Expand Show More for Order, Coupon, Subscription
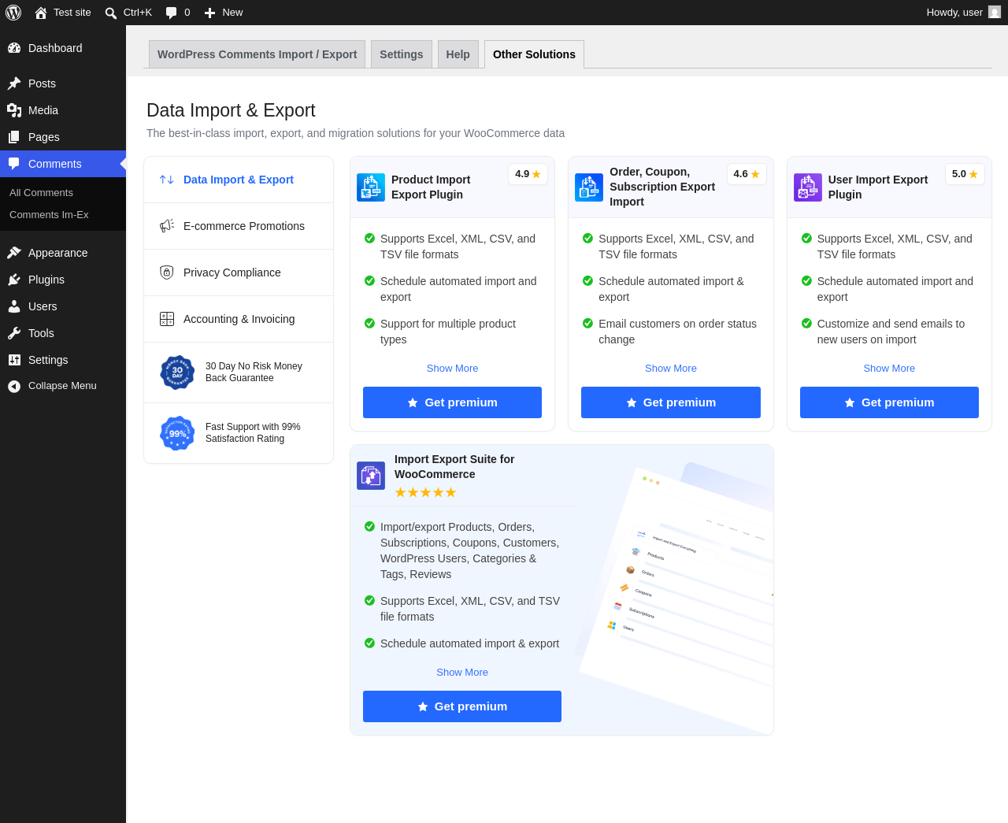 671,369
